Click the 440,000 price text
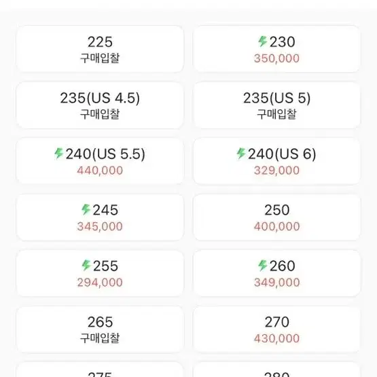The width and height of the screenshot is (377, 377). (x=100, y=170)
